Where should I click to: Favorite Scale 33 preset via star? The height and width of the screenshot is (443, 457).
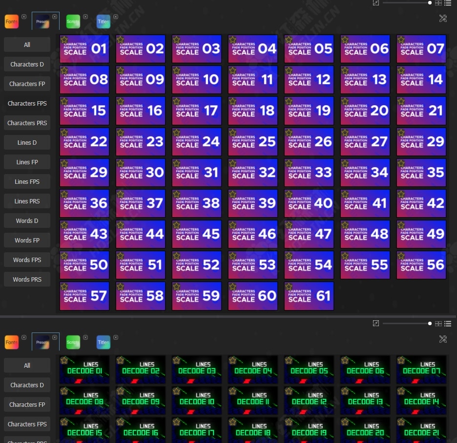pyautogui.click(x=289, y=164)
